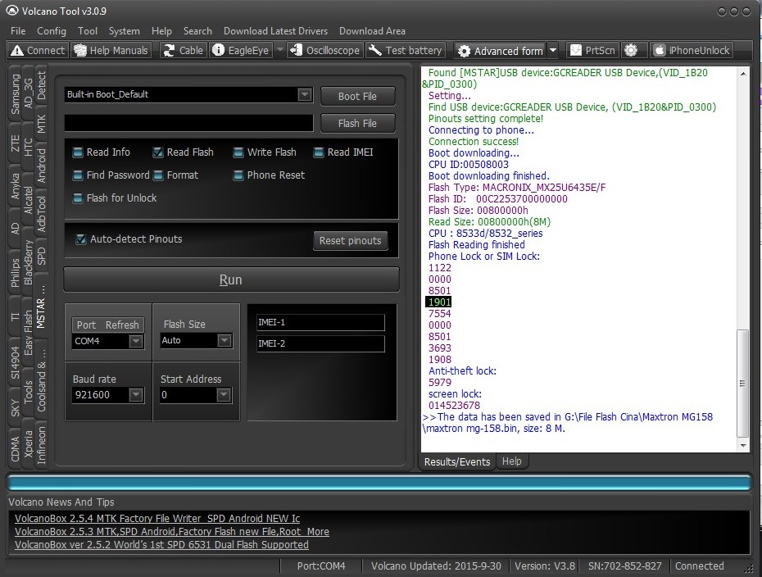Switch to the Help tab beside Results/Events
762x577 pixels.
(x=511, y=461)
